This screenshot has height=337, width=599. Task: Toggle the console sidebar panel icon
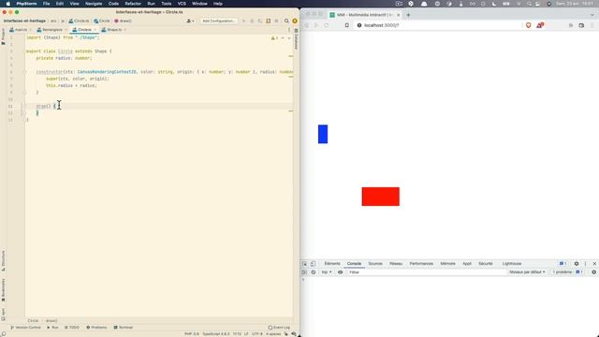[304, 272]
